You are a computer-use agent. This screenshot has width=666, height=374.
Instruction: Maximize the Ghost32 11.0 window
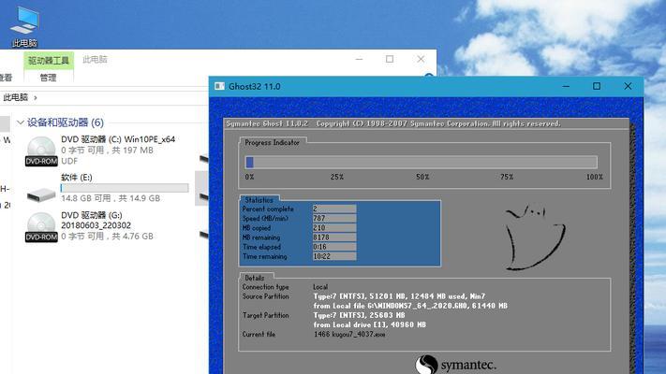click(x=597, y=86)
